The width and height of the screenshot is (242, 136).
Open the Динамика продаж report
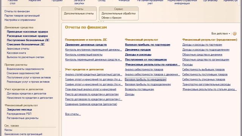pos(138,49)
